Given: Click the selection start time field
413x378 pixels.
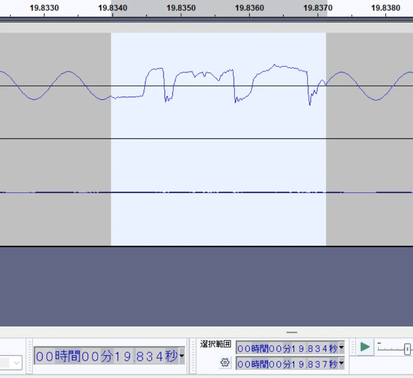Looking at the screenshot, I should pos(287,348).
